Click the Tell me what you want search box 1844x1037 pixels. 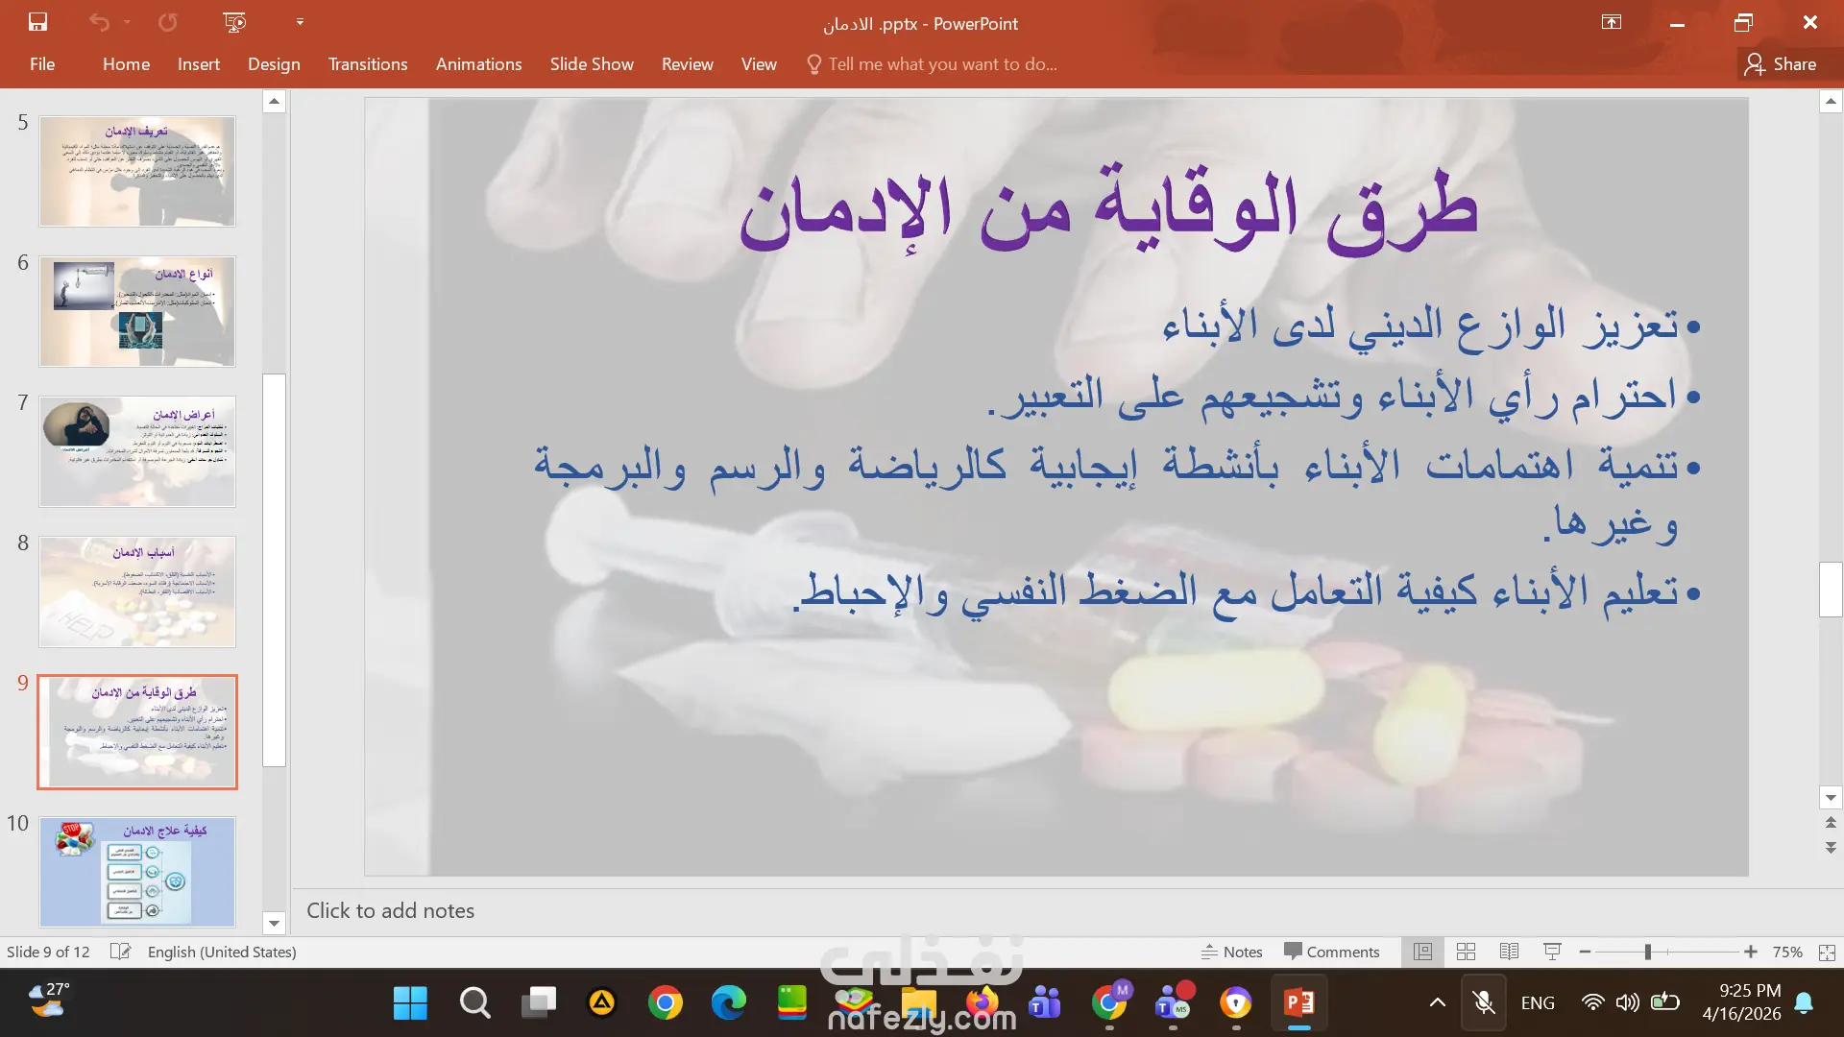(x=932, y=64)
